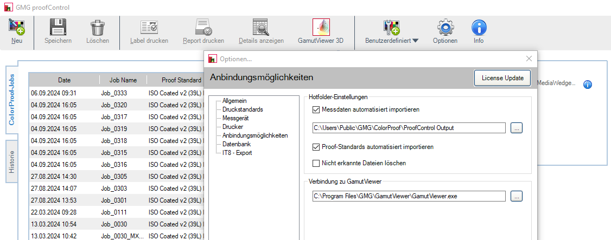Select the Job_0303 row
This screenshot has width=611, height=240.
(x=116, y=189)
